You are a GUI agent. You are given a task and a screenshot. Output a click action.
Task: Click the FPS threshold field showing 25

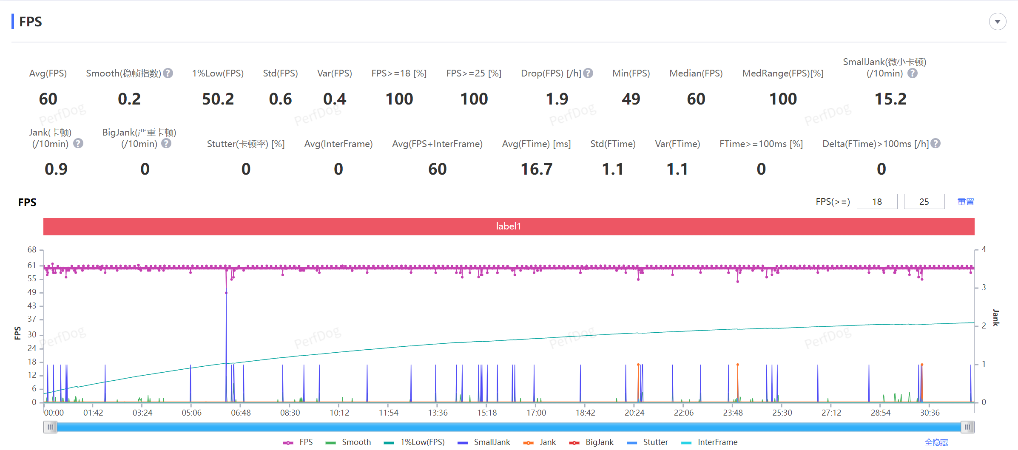coord(924,201)
